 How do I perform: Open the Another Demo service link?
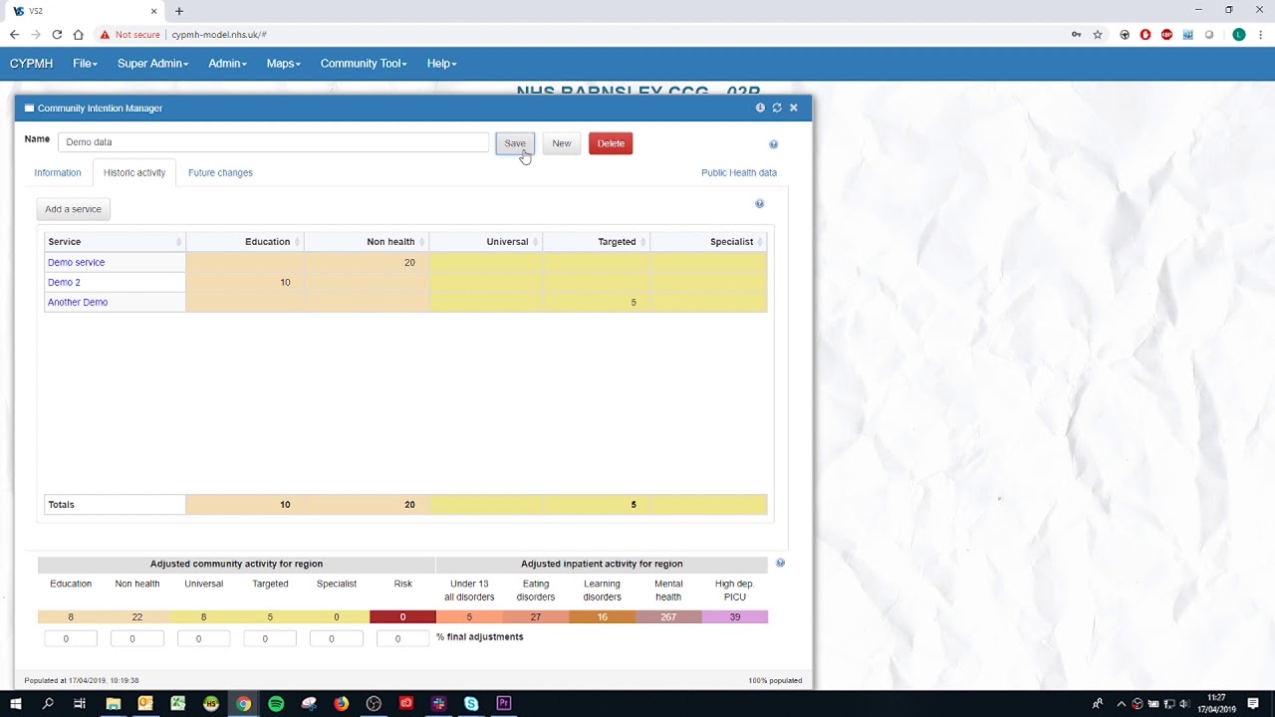coord(78,303)
